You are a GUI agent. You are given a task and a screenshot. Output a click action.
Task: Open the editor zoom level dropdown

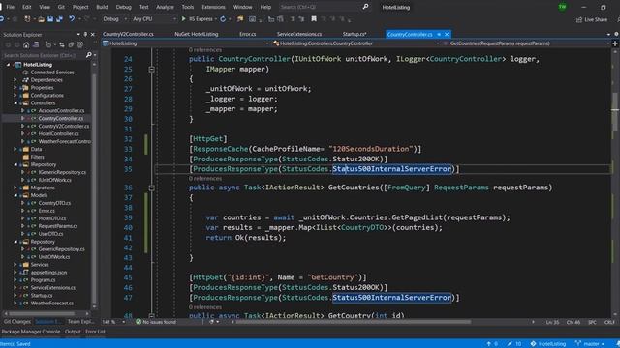(113, 322)
